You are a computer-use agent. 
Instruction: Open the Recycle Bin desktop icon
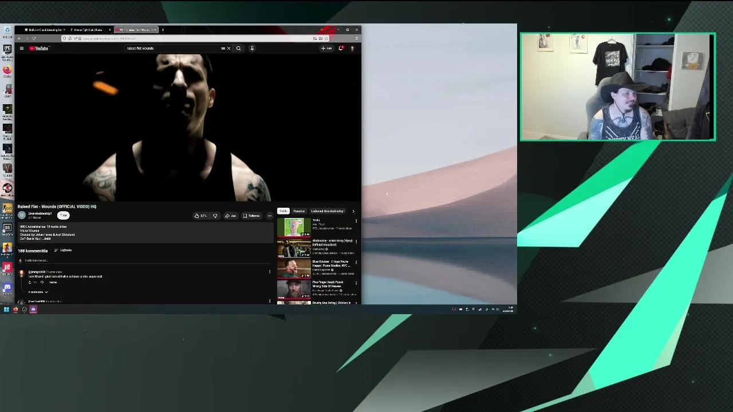7,31
